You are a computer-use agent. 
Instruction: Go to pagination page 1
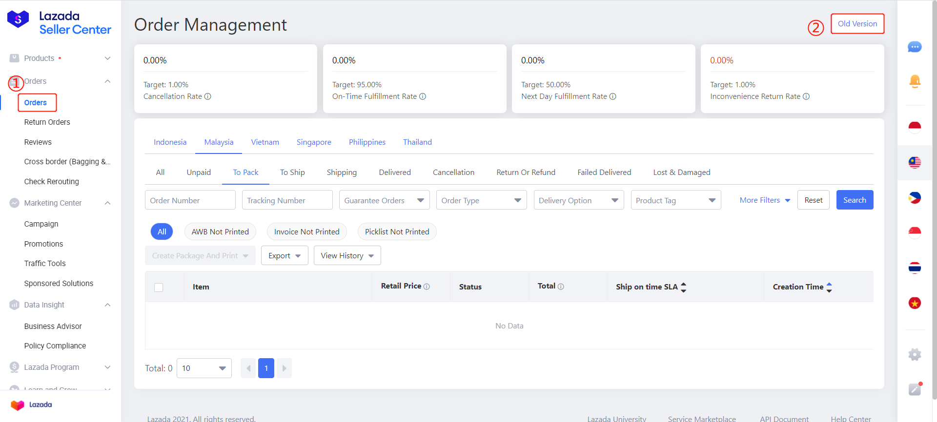[x=266, y=368]
